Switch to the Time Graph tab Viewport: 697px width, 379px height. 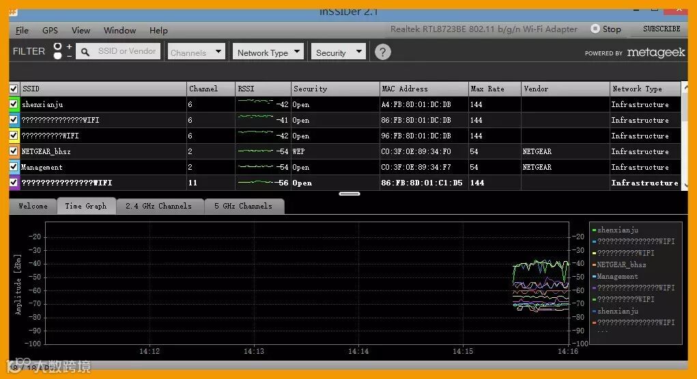86,206
